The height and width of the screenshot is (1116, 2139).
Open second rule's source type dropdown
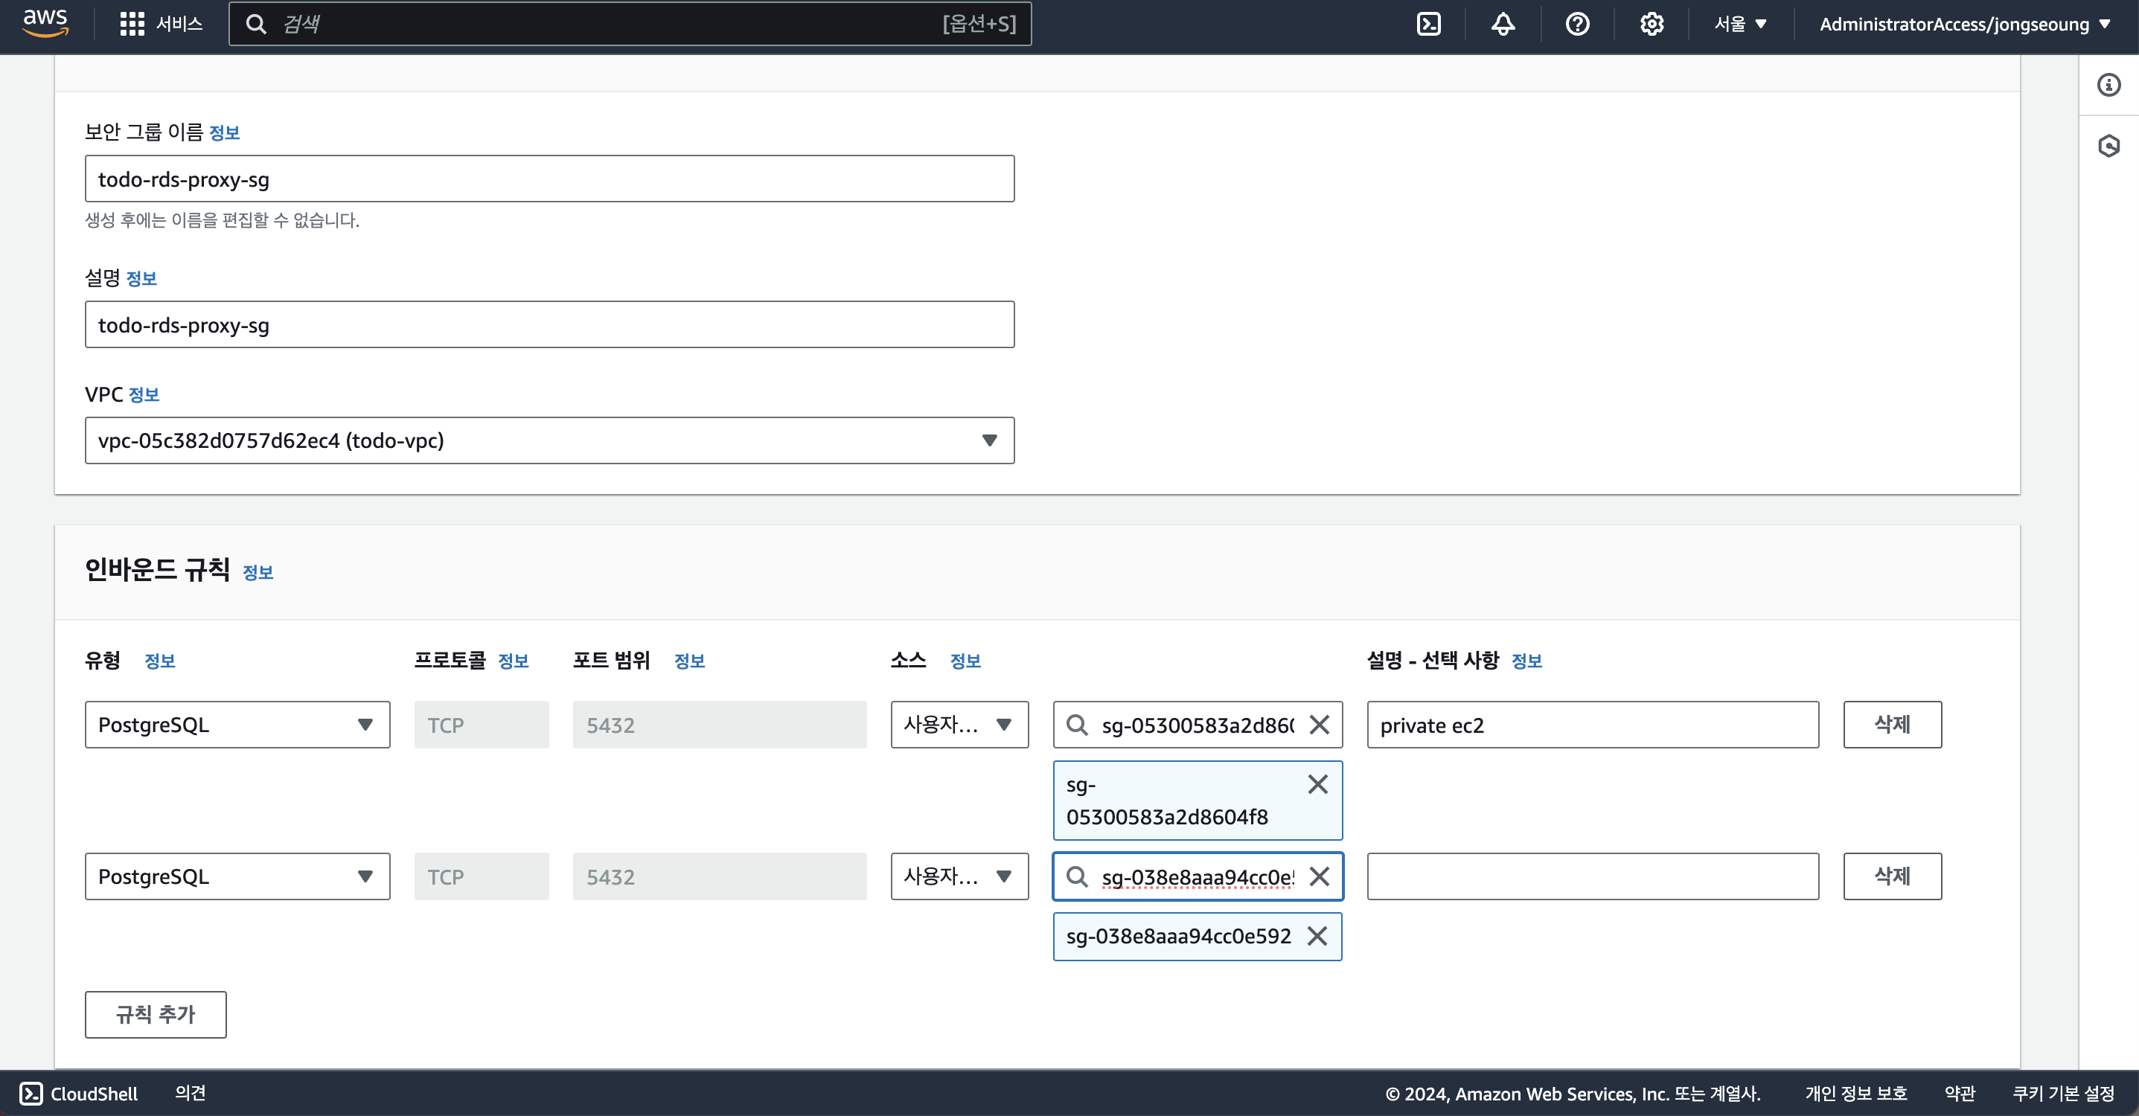[959, 877]
